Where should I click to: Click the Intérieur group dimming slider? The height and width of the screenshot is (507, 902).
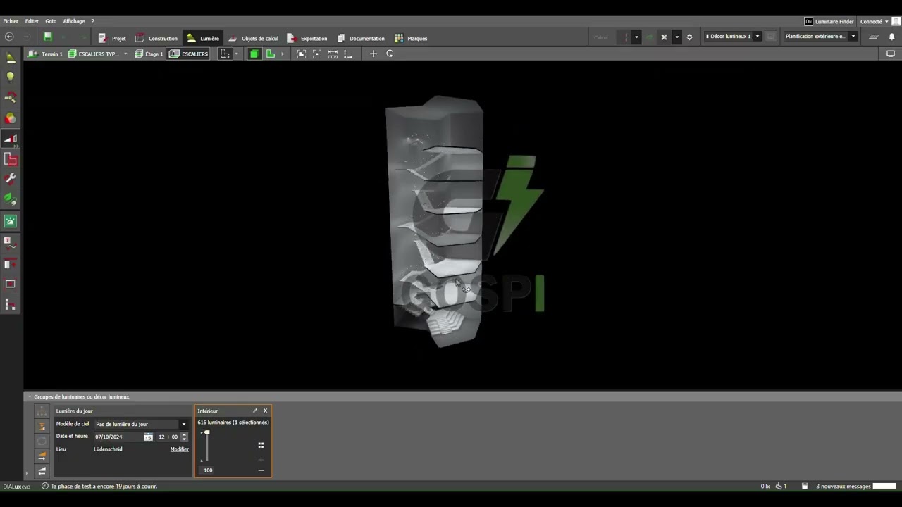206,446
